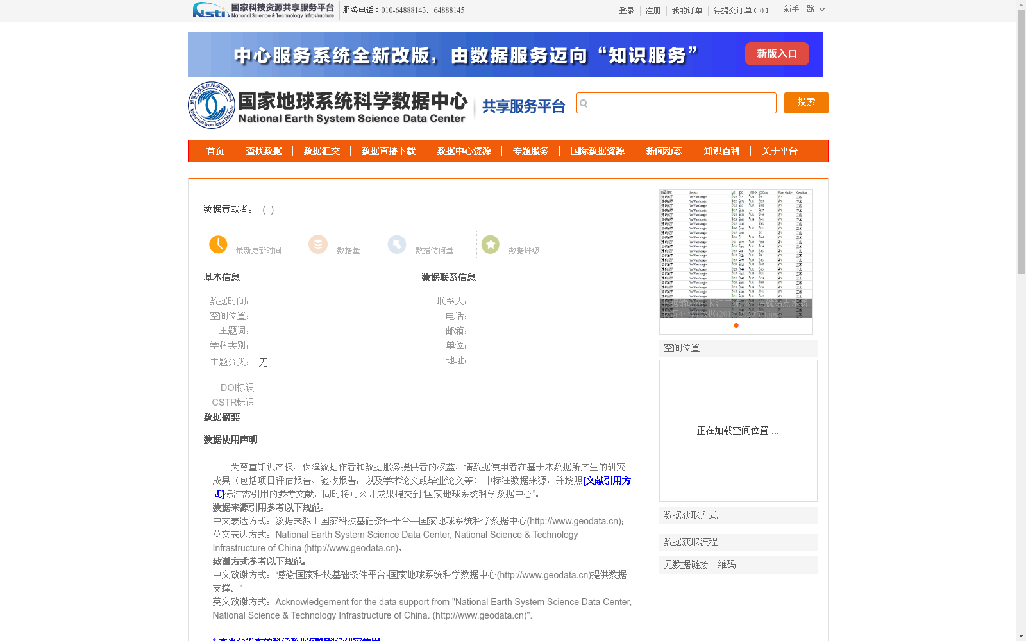This screenshot has height=641, width=1026.
Task: Click the 数据摘要 heading
Action: click(x=222, y=417)
